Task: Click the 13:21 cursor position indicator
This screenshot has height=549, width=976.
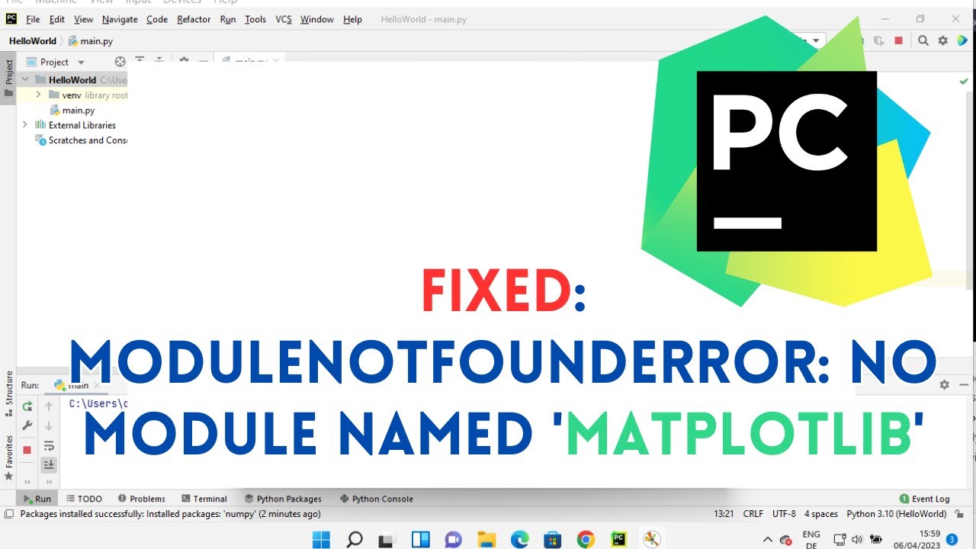Action: tap(724, 514)
